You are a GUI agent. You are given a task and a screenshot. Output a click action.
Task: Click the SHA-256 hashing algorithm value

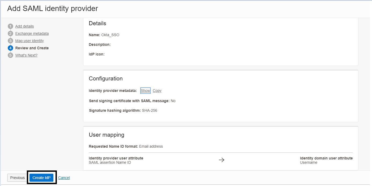click(x=149, y=110)
